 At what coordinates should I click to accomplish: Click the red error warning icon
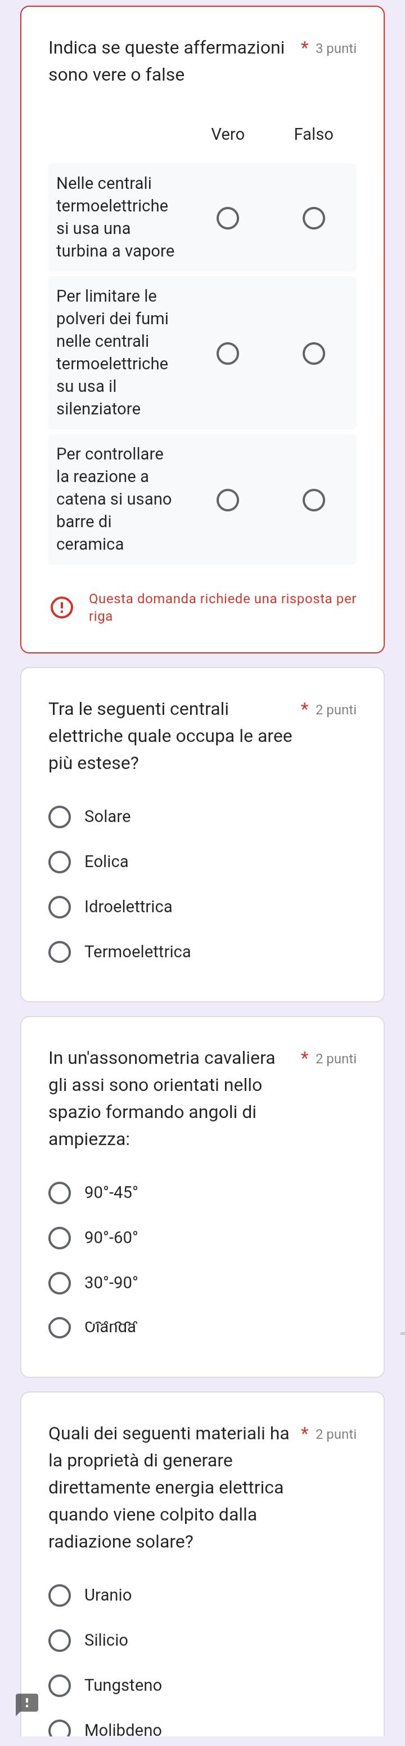click(61, 608)
